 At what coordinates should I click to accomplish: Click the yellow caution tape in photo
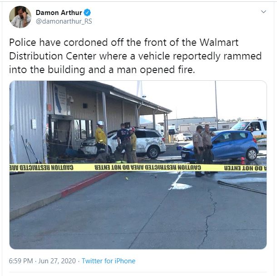click(138, 168)
